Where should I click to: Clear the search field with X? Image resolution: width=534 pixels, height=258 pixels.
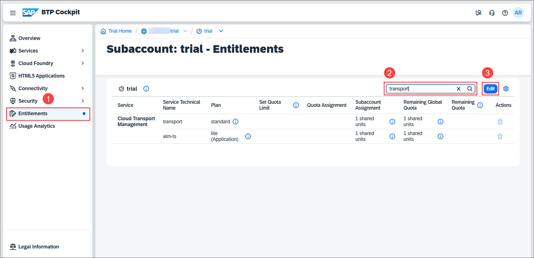pos(459,89)
